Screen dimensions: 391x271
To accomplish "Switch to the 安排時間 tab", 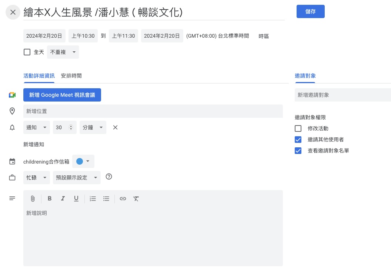I will [x=71, y=76].
